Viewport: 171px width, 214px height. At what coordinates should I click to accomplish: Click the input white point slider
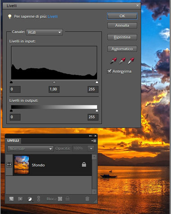coord(97,82)
